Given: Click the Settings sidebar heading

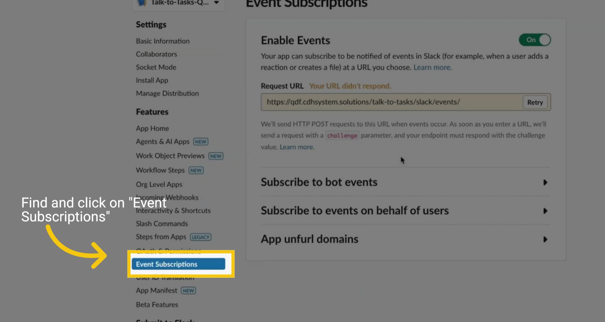Looking at the screenshot, I should pyautogui.click(x=151, y=25).
